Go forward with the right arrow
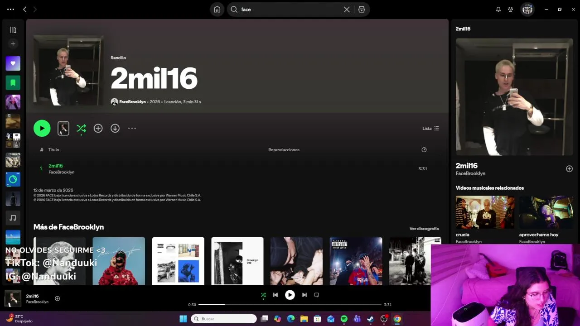The height and width of the screenshot is (326, 580). point(35,9)
